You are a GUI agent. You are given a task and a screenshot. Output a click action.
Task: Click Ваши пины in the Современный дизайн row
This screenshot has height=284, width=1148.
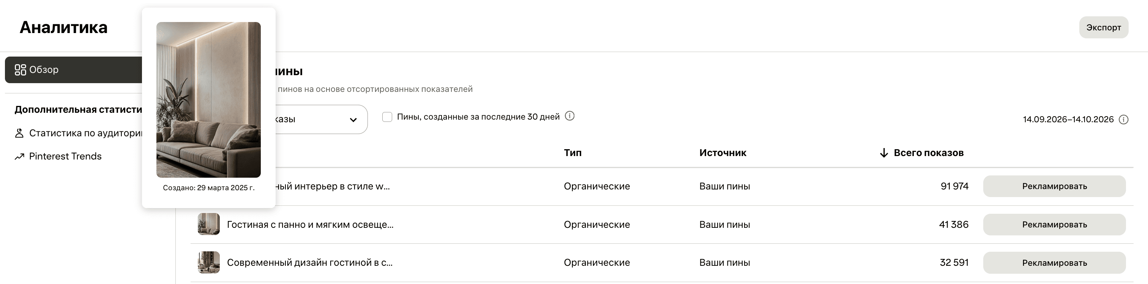(x=725, y=263)
